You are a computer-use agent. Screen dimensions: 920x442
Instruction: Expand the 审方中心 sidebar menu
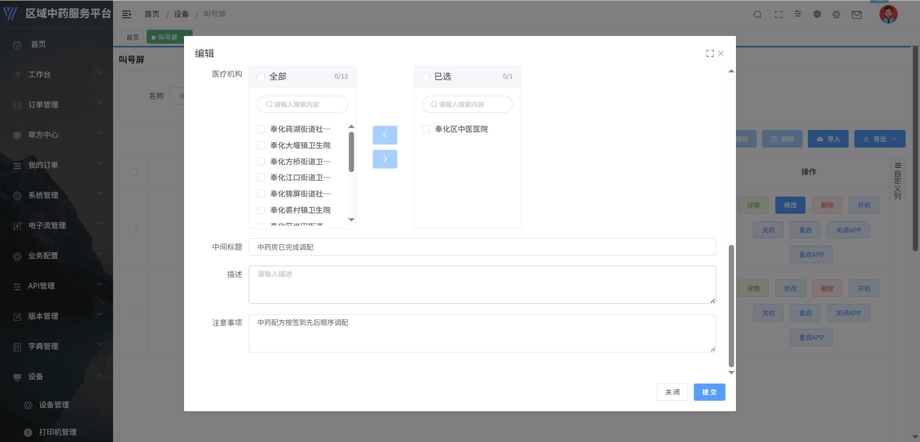coord(57,135)
